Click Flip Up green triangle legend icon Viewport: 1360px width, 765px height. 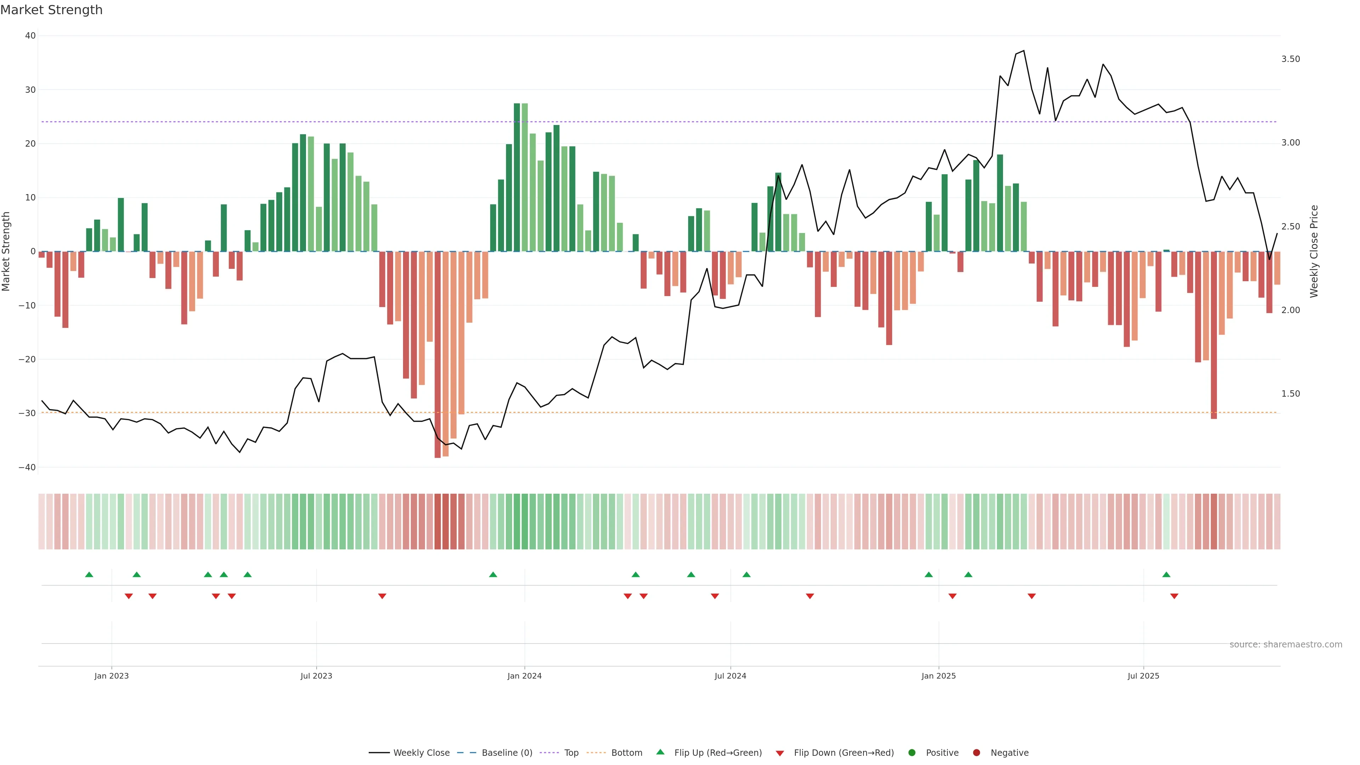click(x=660, y=752)
